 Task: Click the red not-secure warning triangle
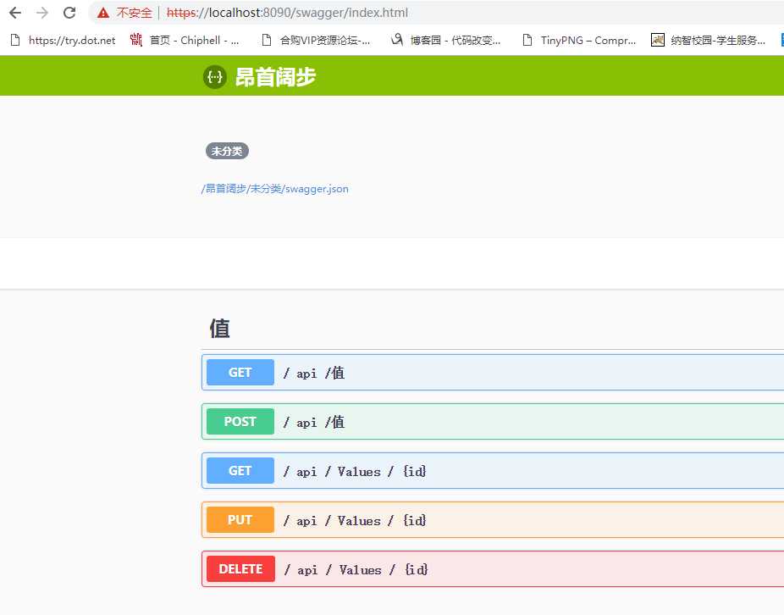[103, 13]
